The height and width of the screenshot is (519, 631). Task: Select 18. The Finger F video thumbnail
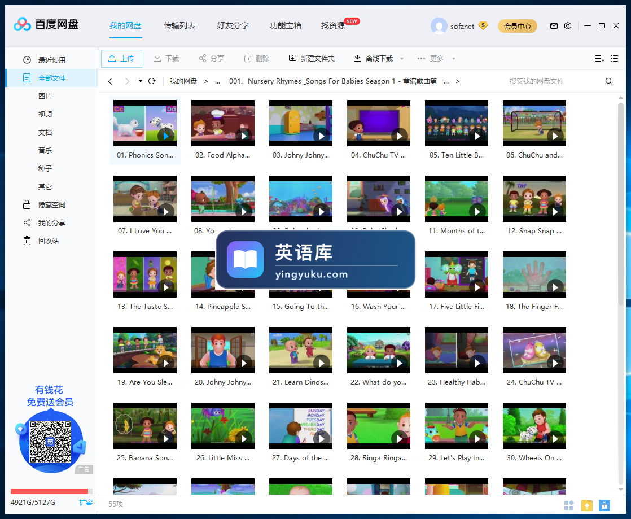(534, 274)
